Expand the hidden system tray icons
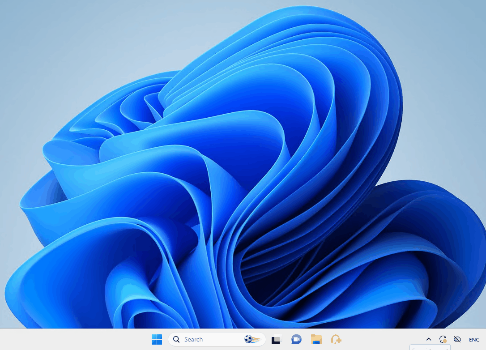The width and height of the screenshot is (486, 350). (x=429, y=339)
